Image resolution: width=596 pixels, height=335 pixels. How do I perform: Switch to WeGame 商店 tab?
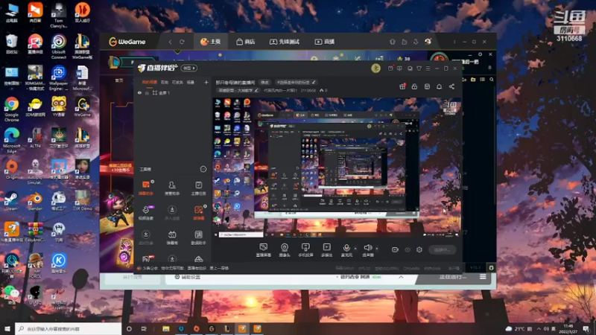coord(246,42)
